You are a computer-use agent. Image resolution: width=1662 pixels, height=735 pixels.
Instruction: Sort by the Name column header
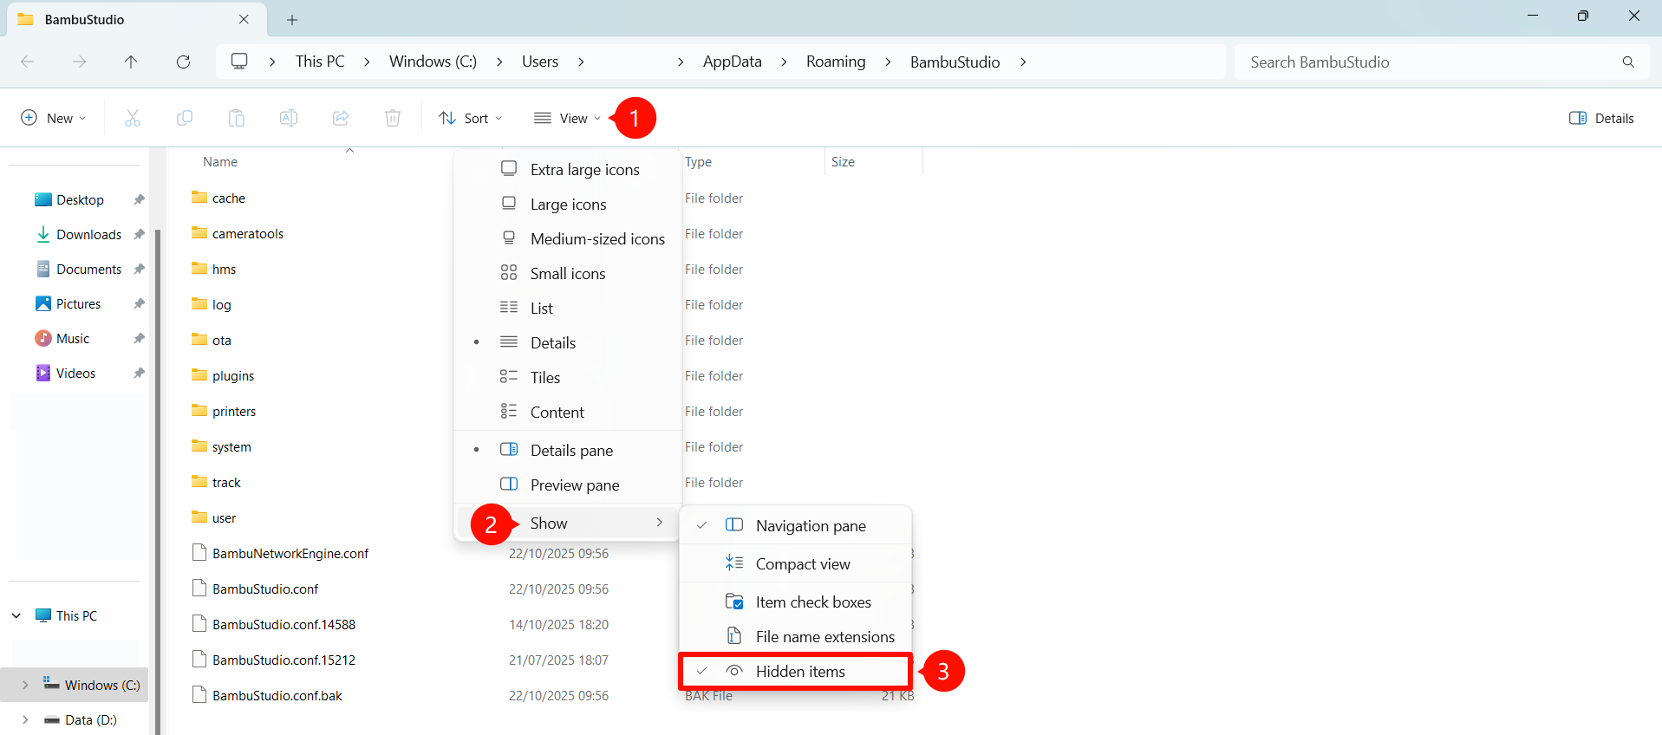pyautogui.click(x=220, y=161)
